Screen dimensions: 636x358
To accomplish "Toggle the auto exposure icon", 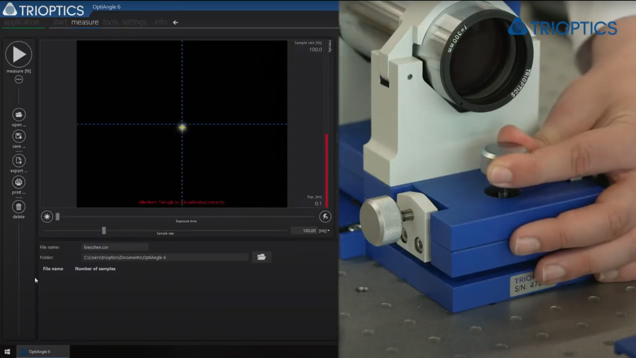I will [x=325, y=217].
